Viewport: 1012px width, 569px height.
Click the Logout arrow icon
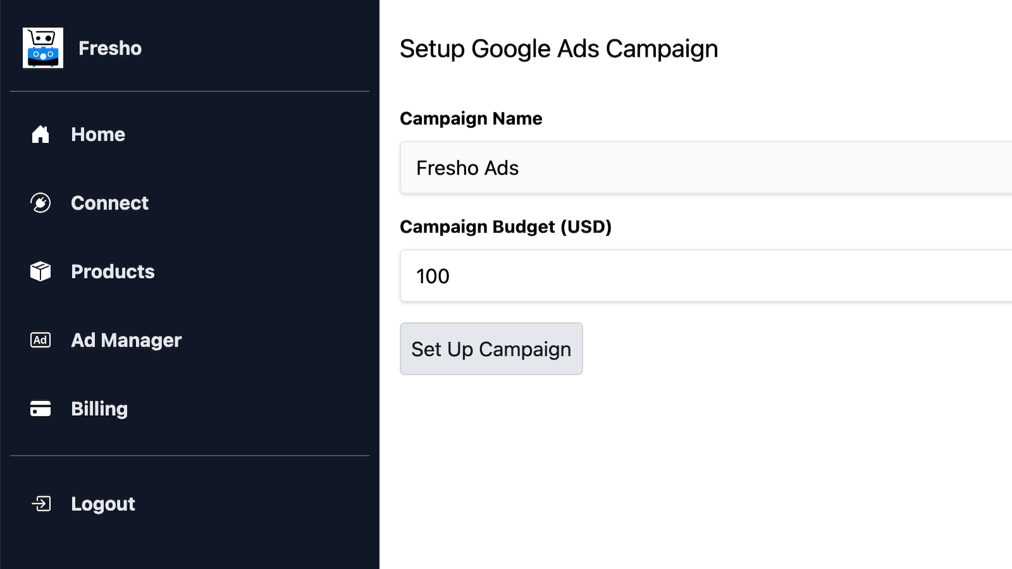(x=41, y=504)
